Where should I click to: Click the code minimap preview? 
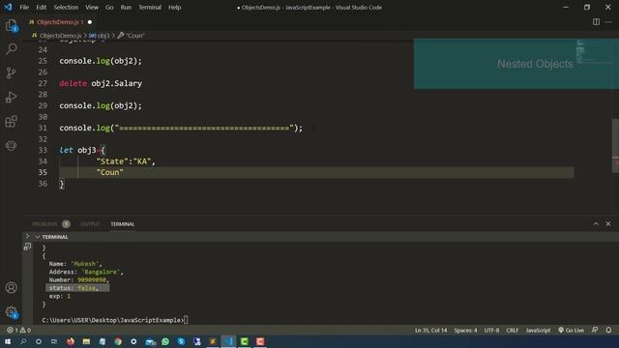pos(594,51)
